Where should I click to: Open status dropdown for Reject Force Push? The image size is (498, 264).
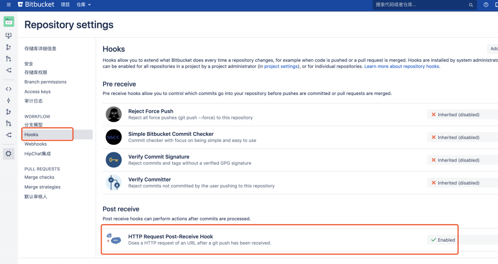pos(463,114)
